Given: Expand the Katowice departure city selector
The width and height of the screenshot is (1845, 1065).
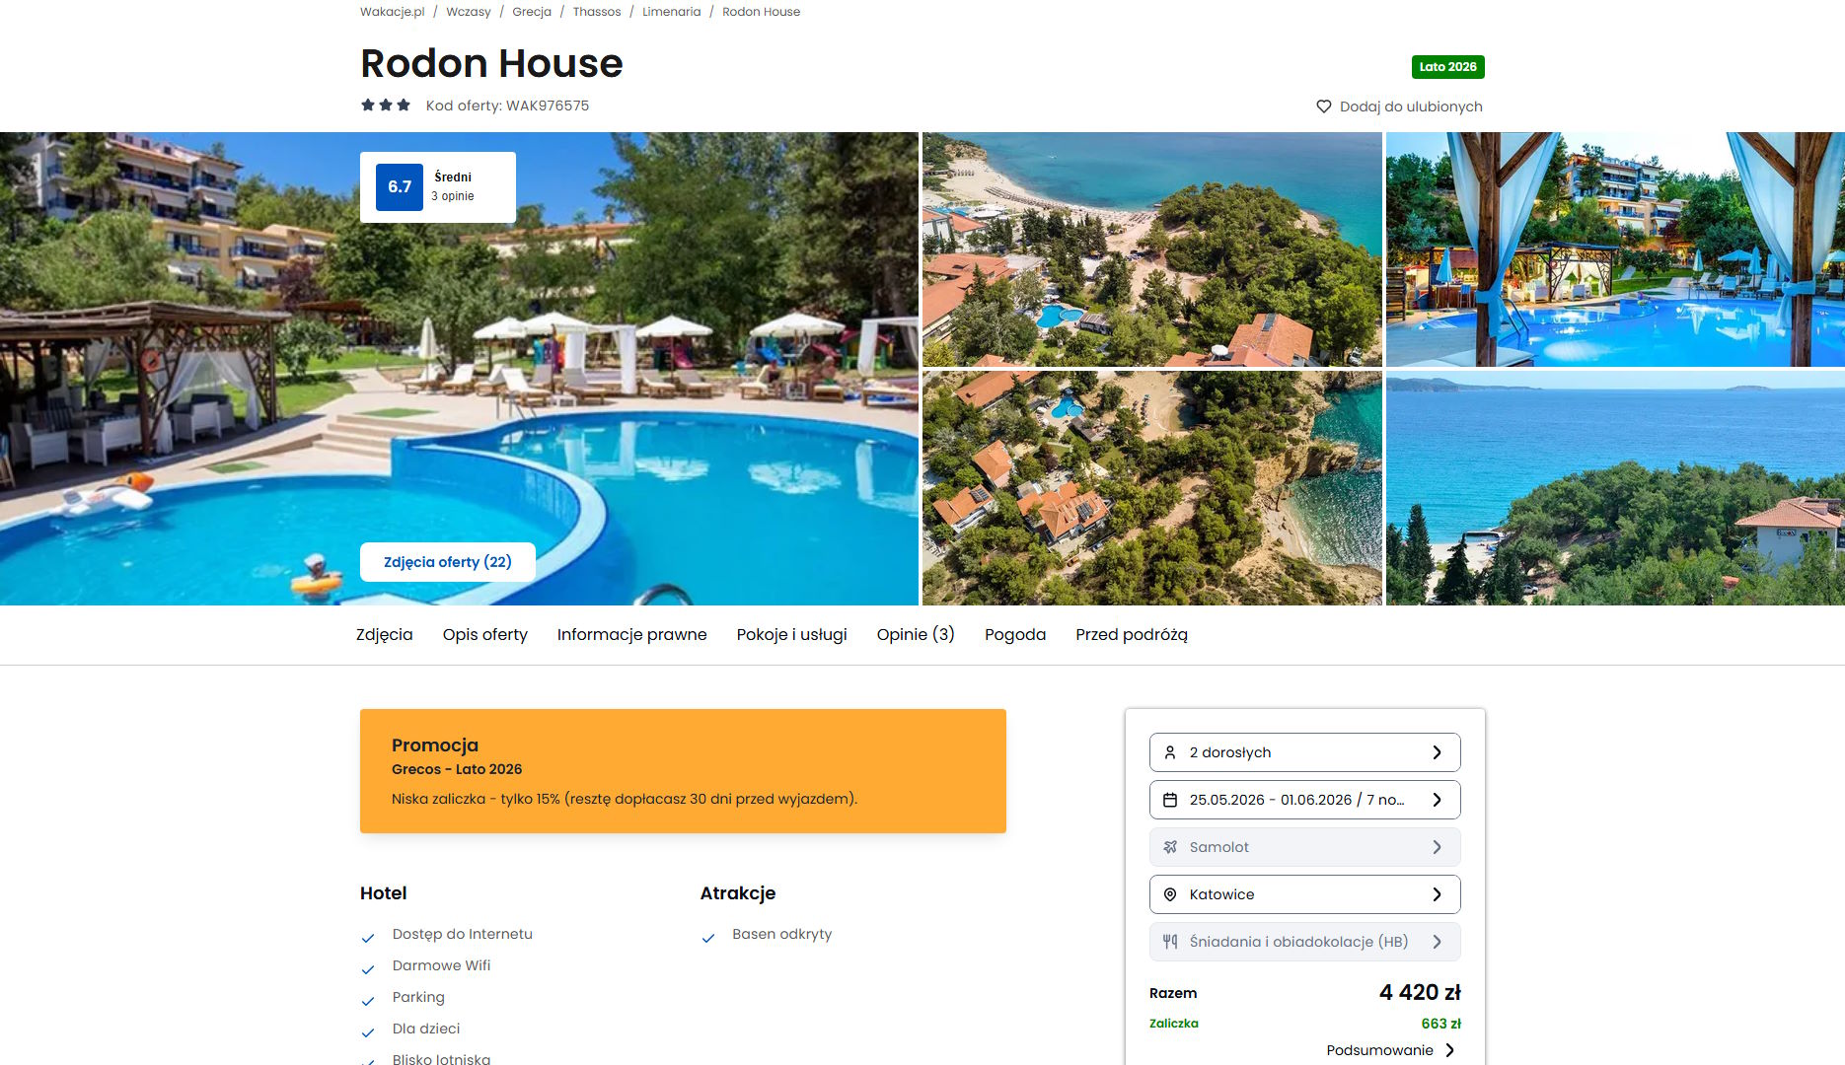Looking at the screenshot, I should (1304, 894).
